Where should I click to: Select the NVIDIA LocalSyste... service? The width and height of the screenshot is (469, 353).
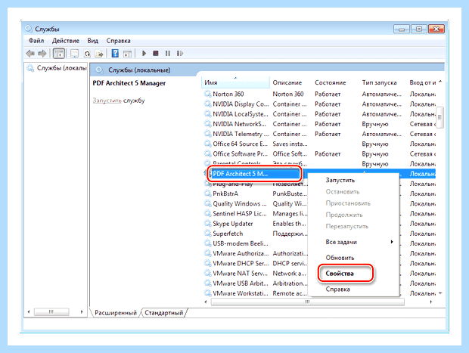coord(241,114)
